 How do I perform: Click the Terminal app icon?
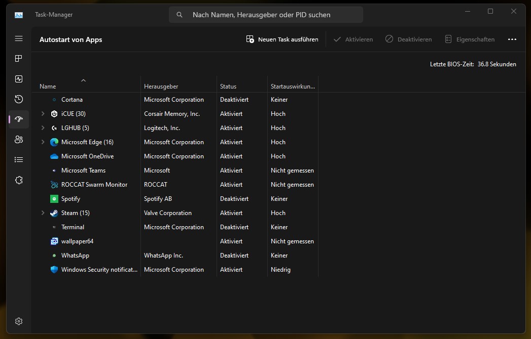click(54, 227)
